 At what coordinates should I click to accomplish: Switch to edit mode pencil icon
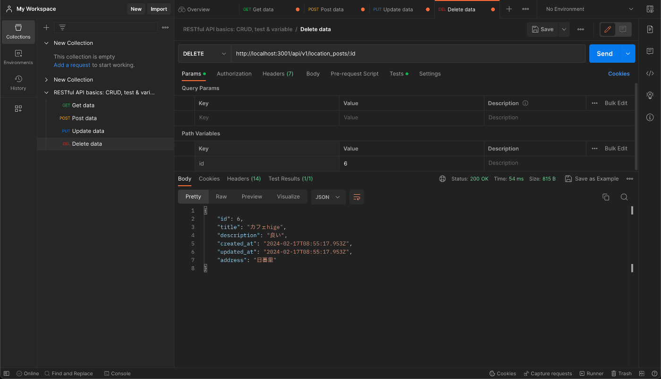pyautogui.click(x=608, y=29)
